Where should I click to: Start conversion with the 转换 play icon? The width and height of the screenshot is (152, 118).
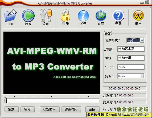point(28,17)
